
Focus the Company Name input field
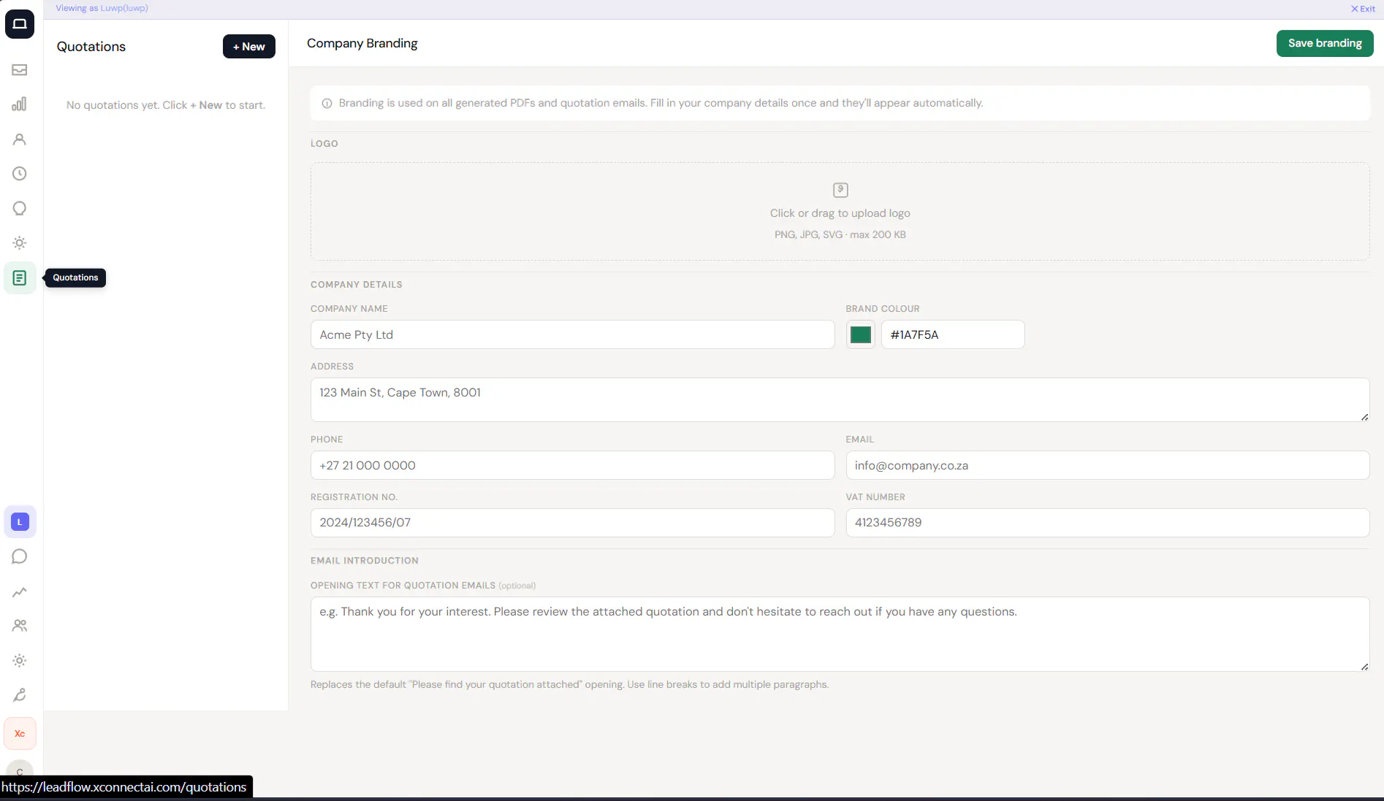[x=573, y=334]
